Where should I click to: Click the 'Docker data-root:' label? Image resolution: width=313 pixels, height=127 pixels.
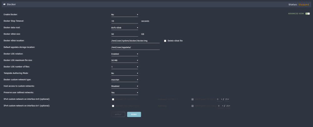[x=12, y=28]
